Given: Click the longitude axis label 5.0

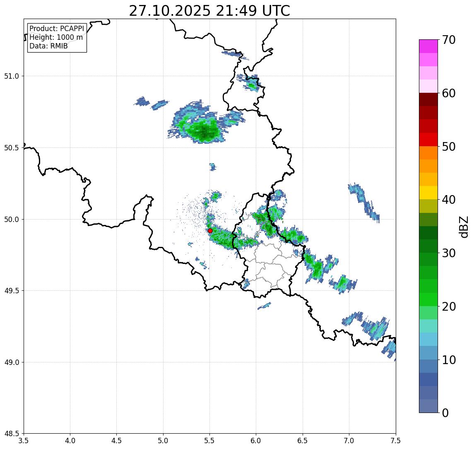Looking at the screenshot, I should point(163,441).
